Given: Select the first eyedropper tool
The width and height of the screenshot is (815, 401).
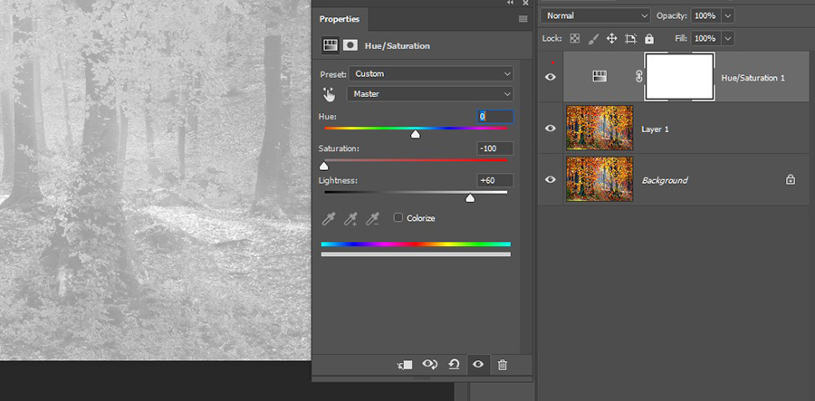Looking at the screenshot, I should 330,218.
